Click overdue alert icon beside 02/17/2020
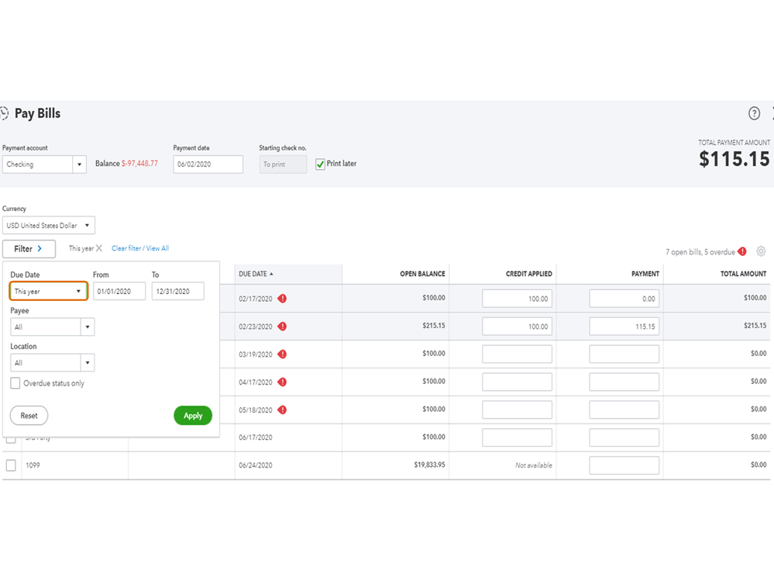774x581 pixels. [282, 299]
